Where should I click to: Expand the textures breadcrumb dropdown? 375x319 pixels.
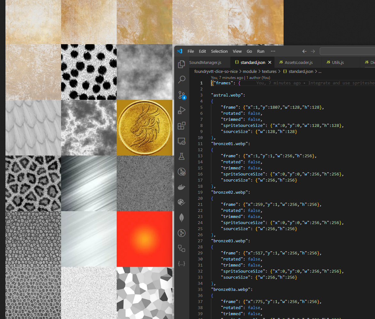[x=269, y=71]
